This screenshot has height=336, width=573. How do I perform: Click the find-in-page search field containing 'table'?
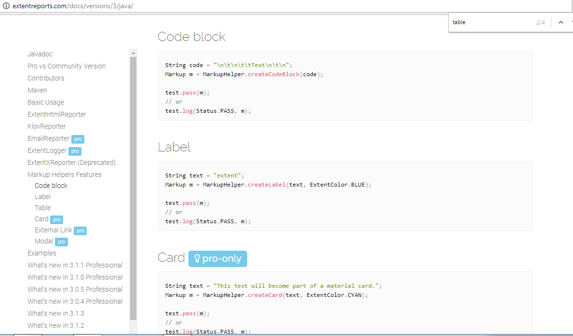pos(492,22)
